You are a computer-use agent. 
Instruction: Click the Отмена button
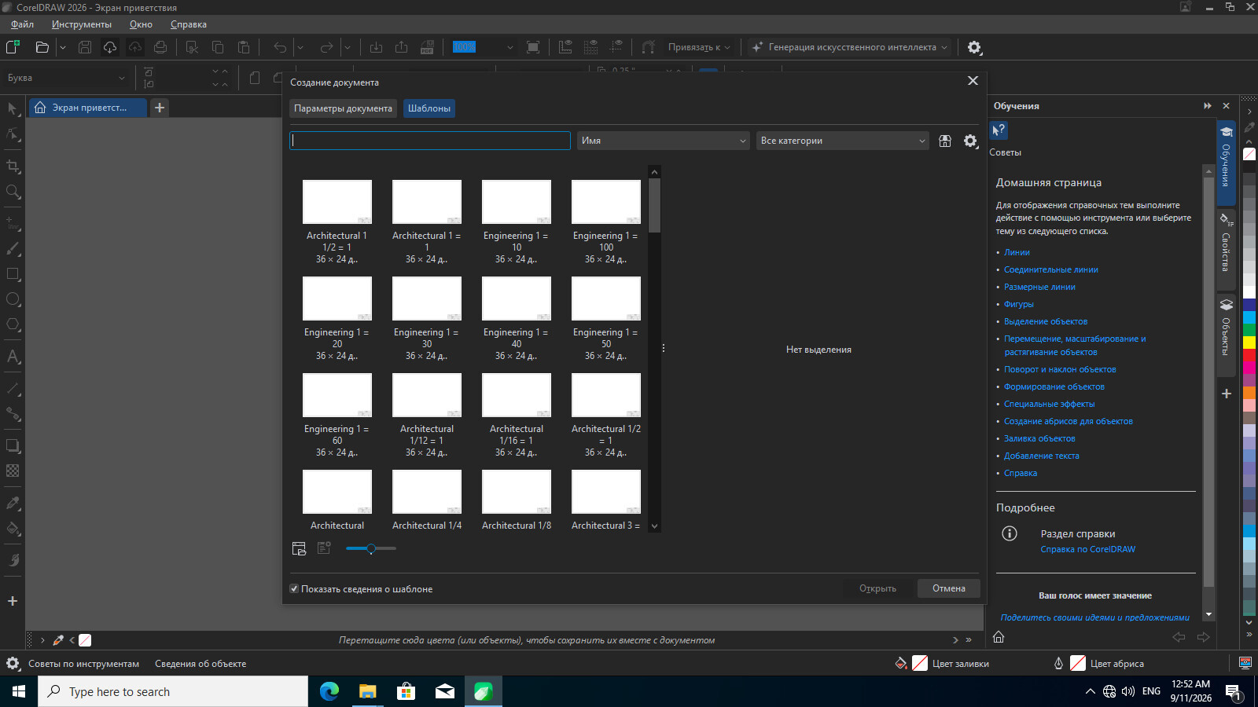pyautogui.click(x=949, y=588)
